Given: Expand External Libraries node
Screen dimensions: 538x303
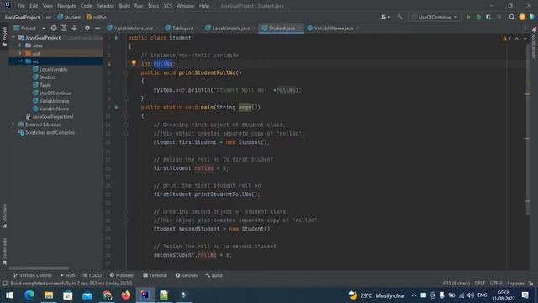Looking at the screenshot, I should 13,125.
